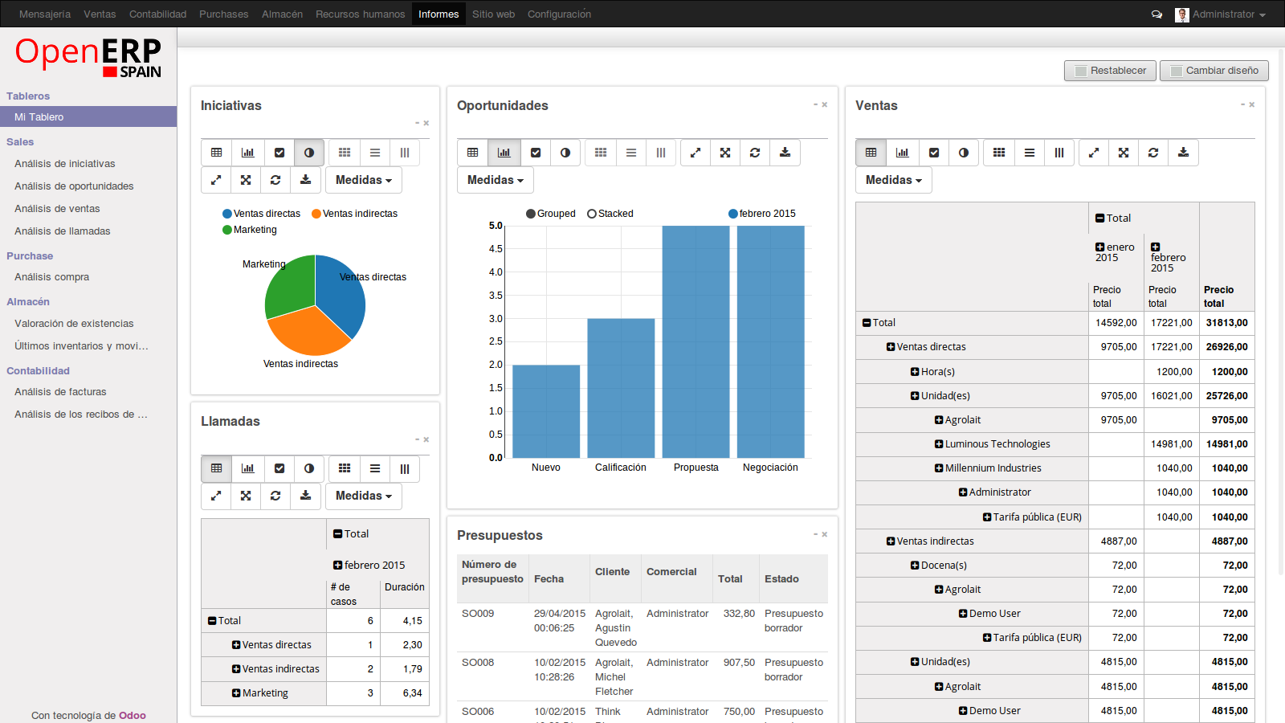Switch Llamadas widget to pie chart view

309,468
